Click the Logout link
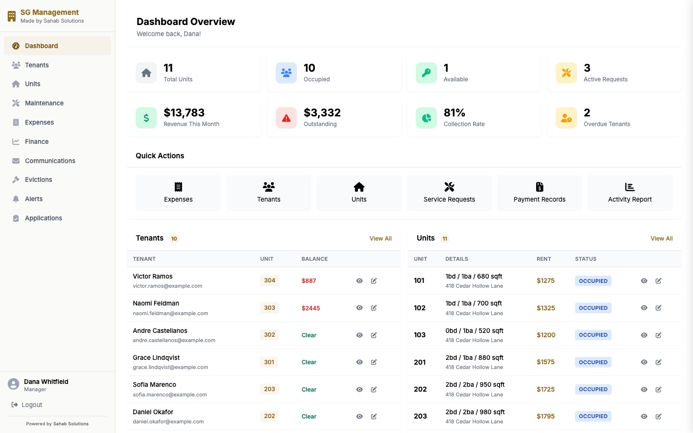Image resolution: width=693 pixels, height=433 pixels. [27, 405]
